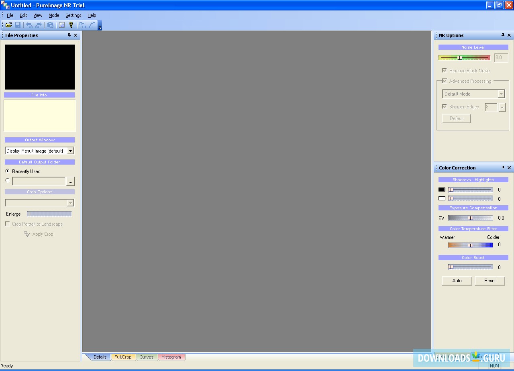The image size is (514, 371).
Task: Minimize the PureImage NR window
Action: point(490,5)
